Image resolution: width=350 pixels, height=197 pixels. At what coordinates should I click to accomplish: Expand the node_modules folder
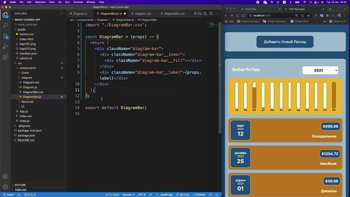pos(27,25)
